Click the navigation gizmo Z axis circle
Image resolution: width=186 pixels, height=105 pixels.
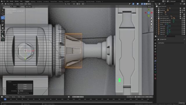click(149, 13)
